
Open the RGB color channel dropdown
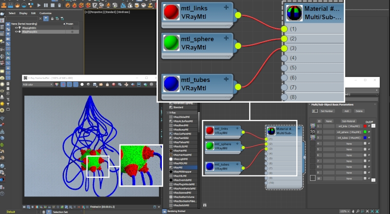click(x=38, y=84)
